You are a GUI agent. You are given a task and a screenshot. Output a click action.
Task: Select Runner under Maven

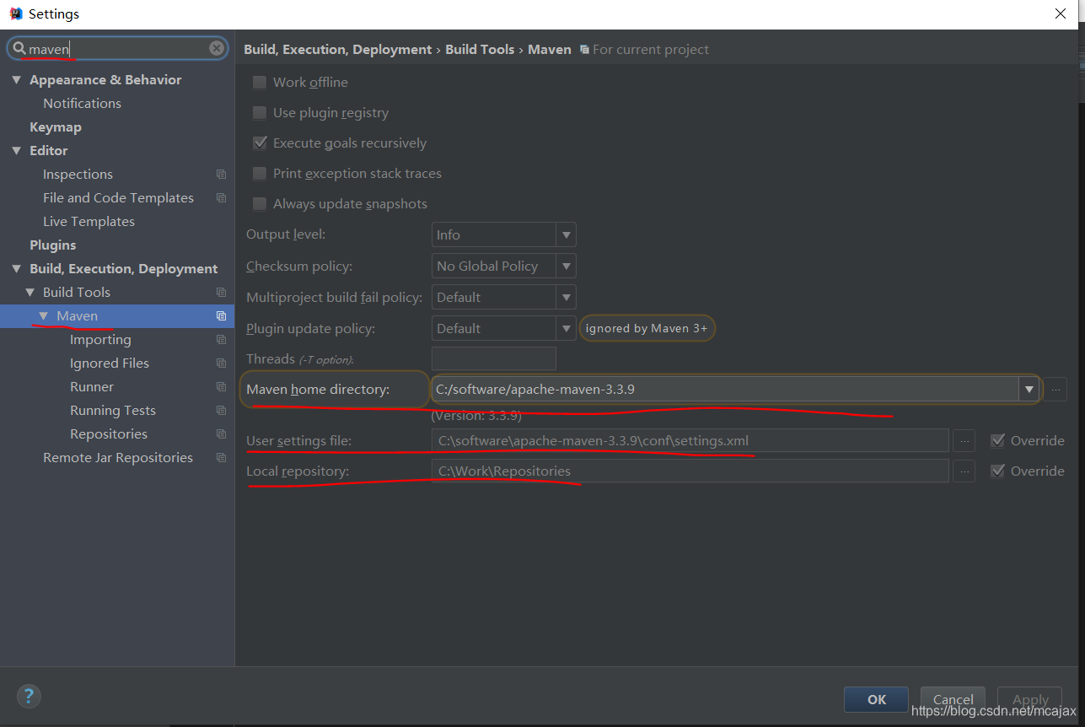coord(92,387)
